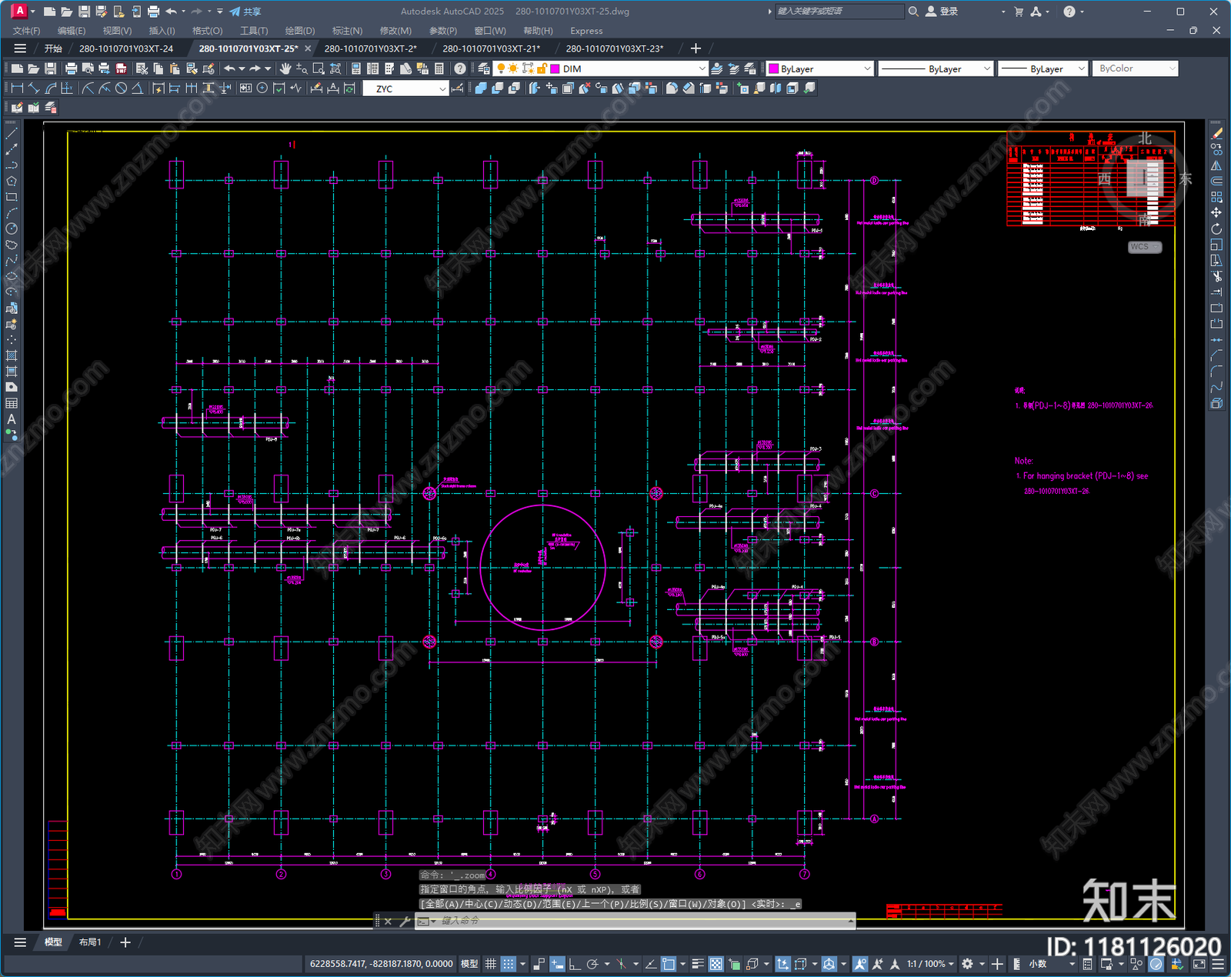Click the Center Mark dimension tool
1231x977 pixels.
262,88
